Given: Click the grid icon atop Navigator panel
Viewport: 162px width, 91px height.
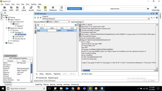Looking at the screenshot, I should pyautogui.click(x=5, y=13).
